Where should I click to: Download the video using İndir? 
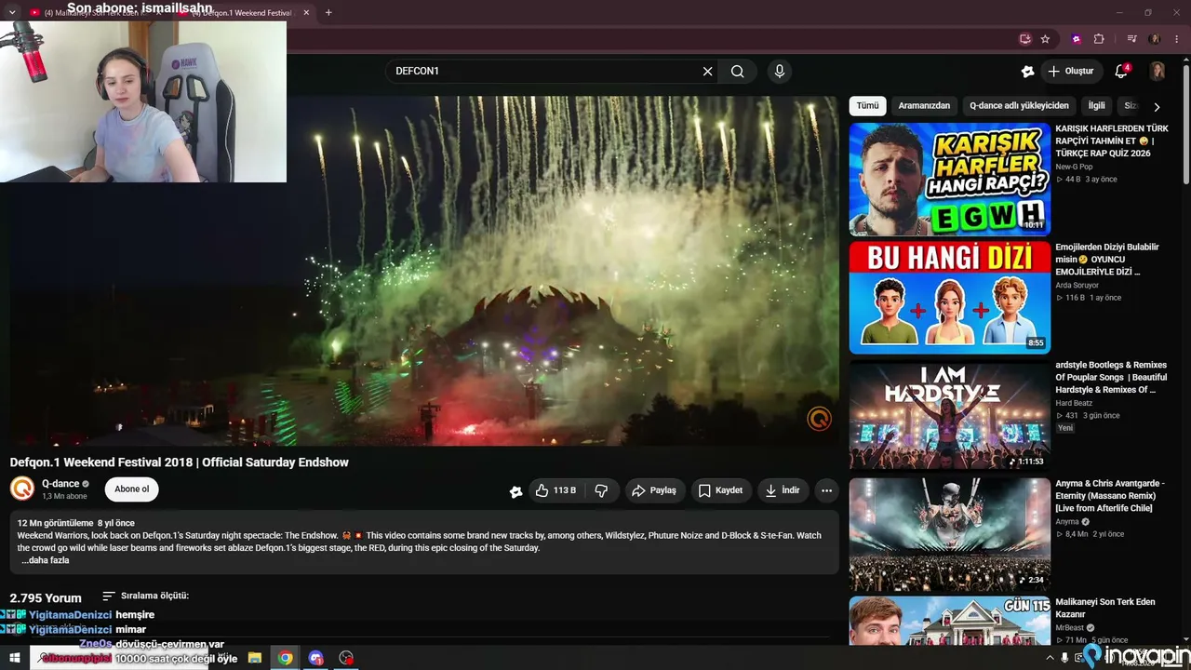783,490
